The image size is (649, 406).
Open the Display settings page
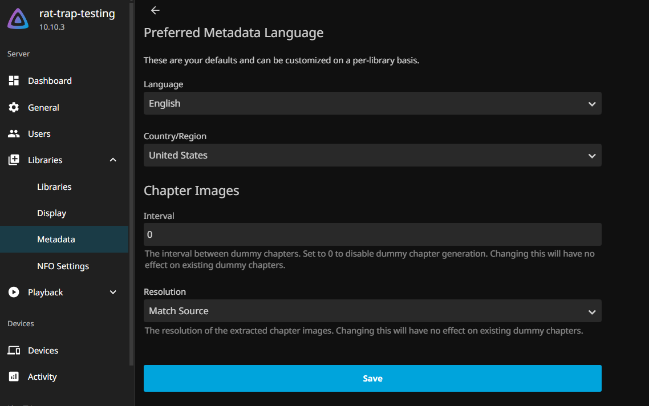coord(52,213)
